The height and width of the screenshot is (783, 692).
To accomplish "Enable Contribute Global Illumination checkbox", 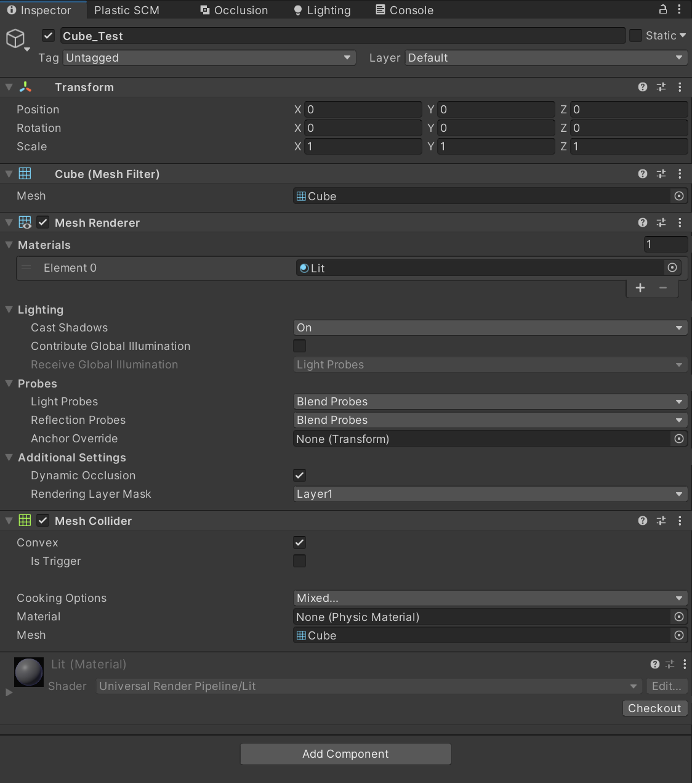I will [x=300, y=346].
